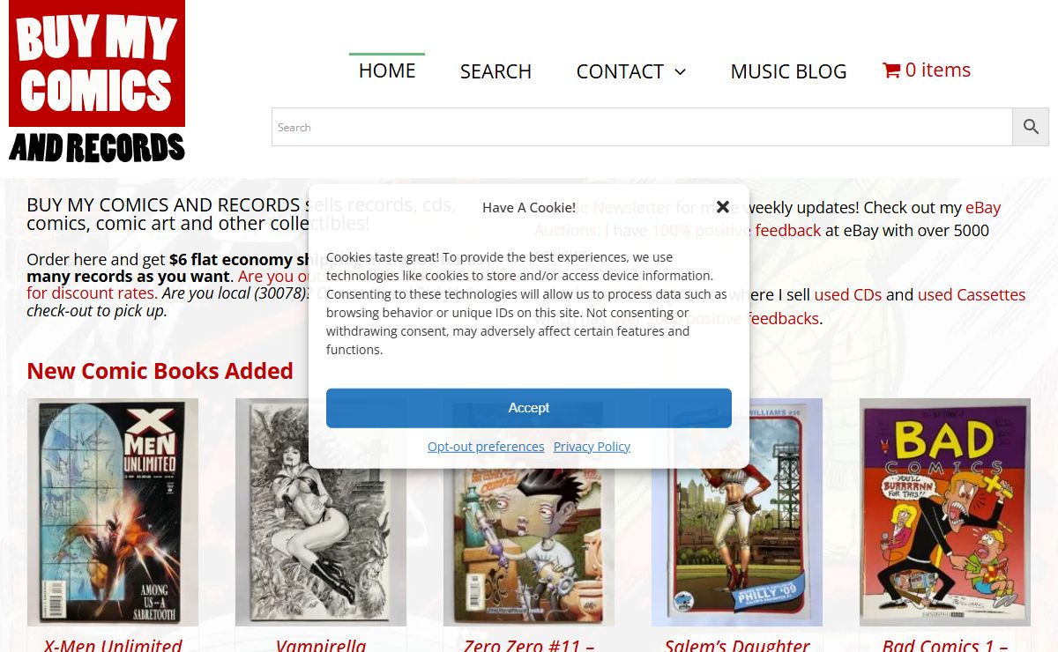The height and width of the screenshot is (652, 1058).
Task: Open the Opt-out preferences link
Action: (486, 447)
